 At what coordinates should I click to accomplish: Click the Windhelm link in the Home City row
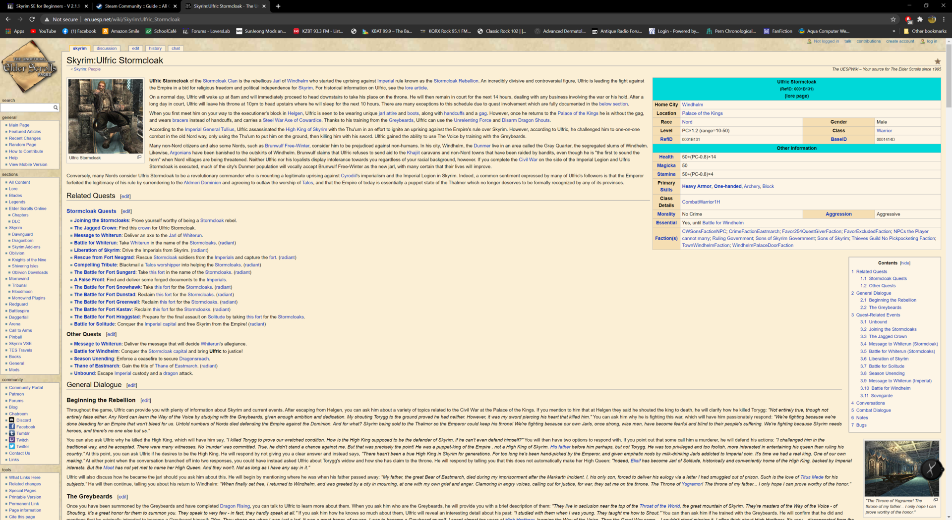tap(692, 104)
